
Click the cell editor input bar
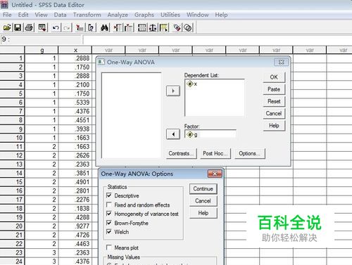point(218,39)
